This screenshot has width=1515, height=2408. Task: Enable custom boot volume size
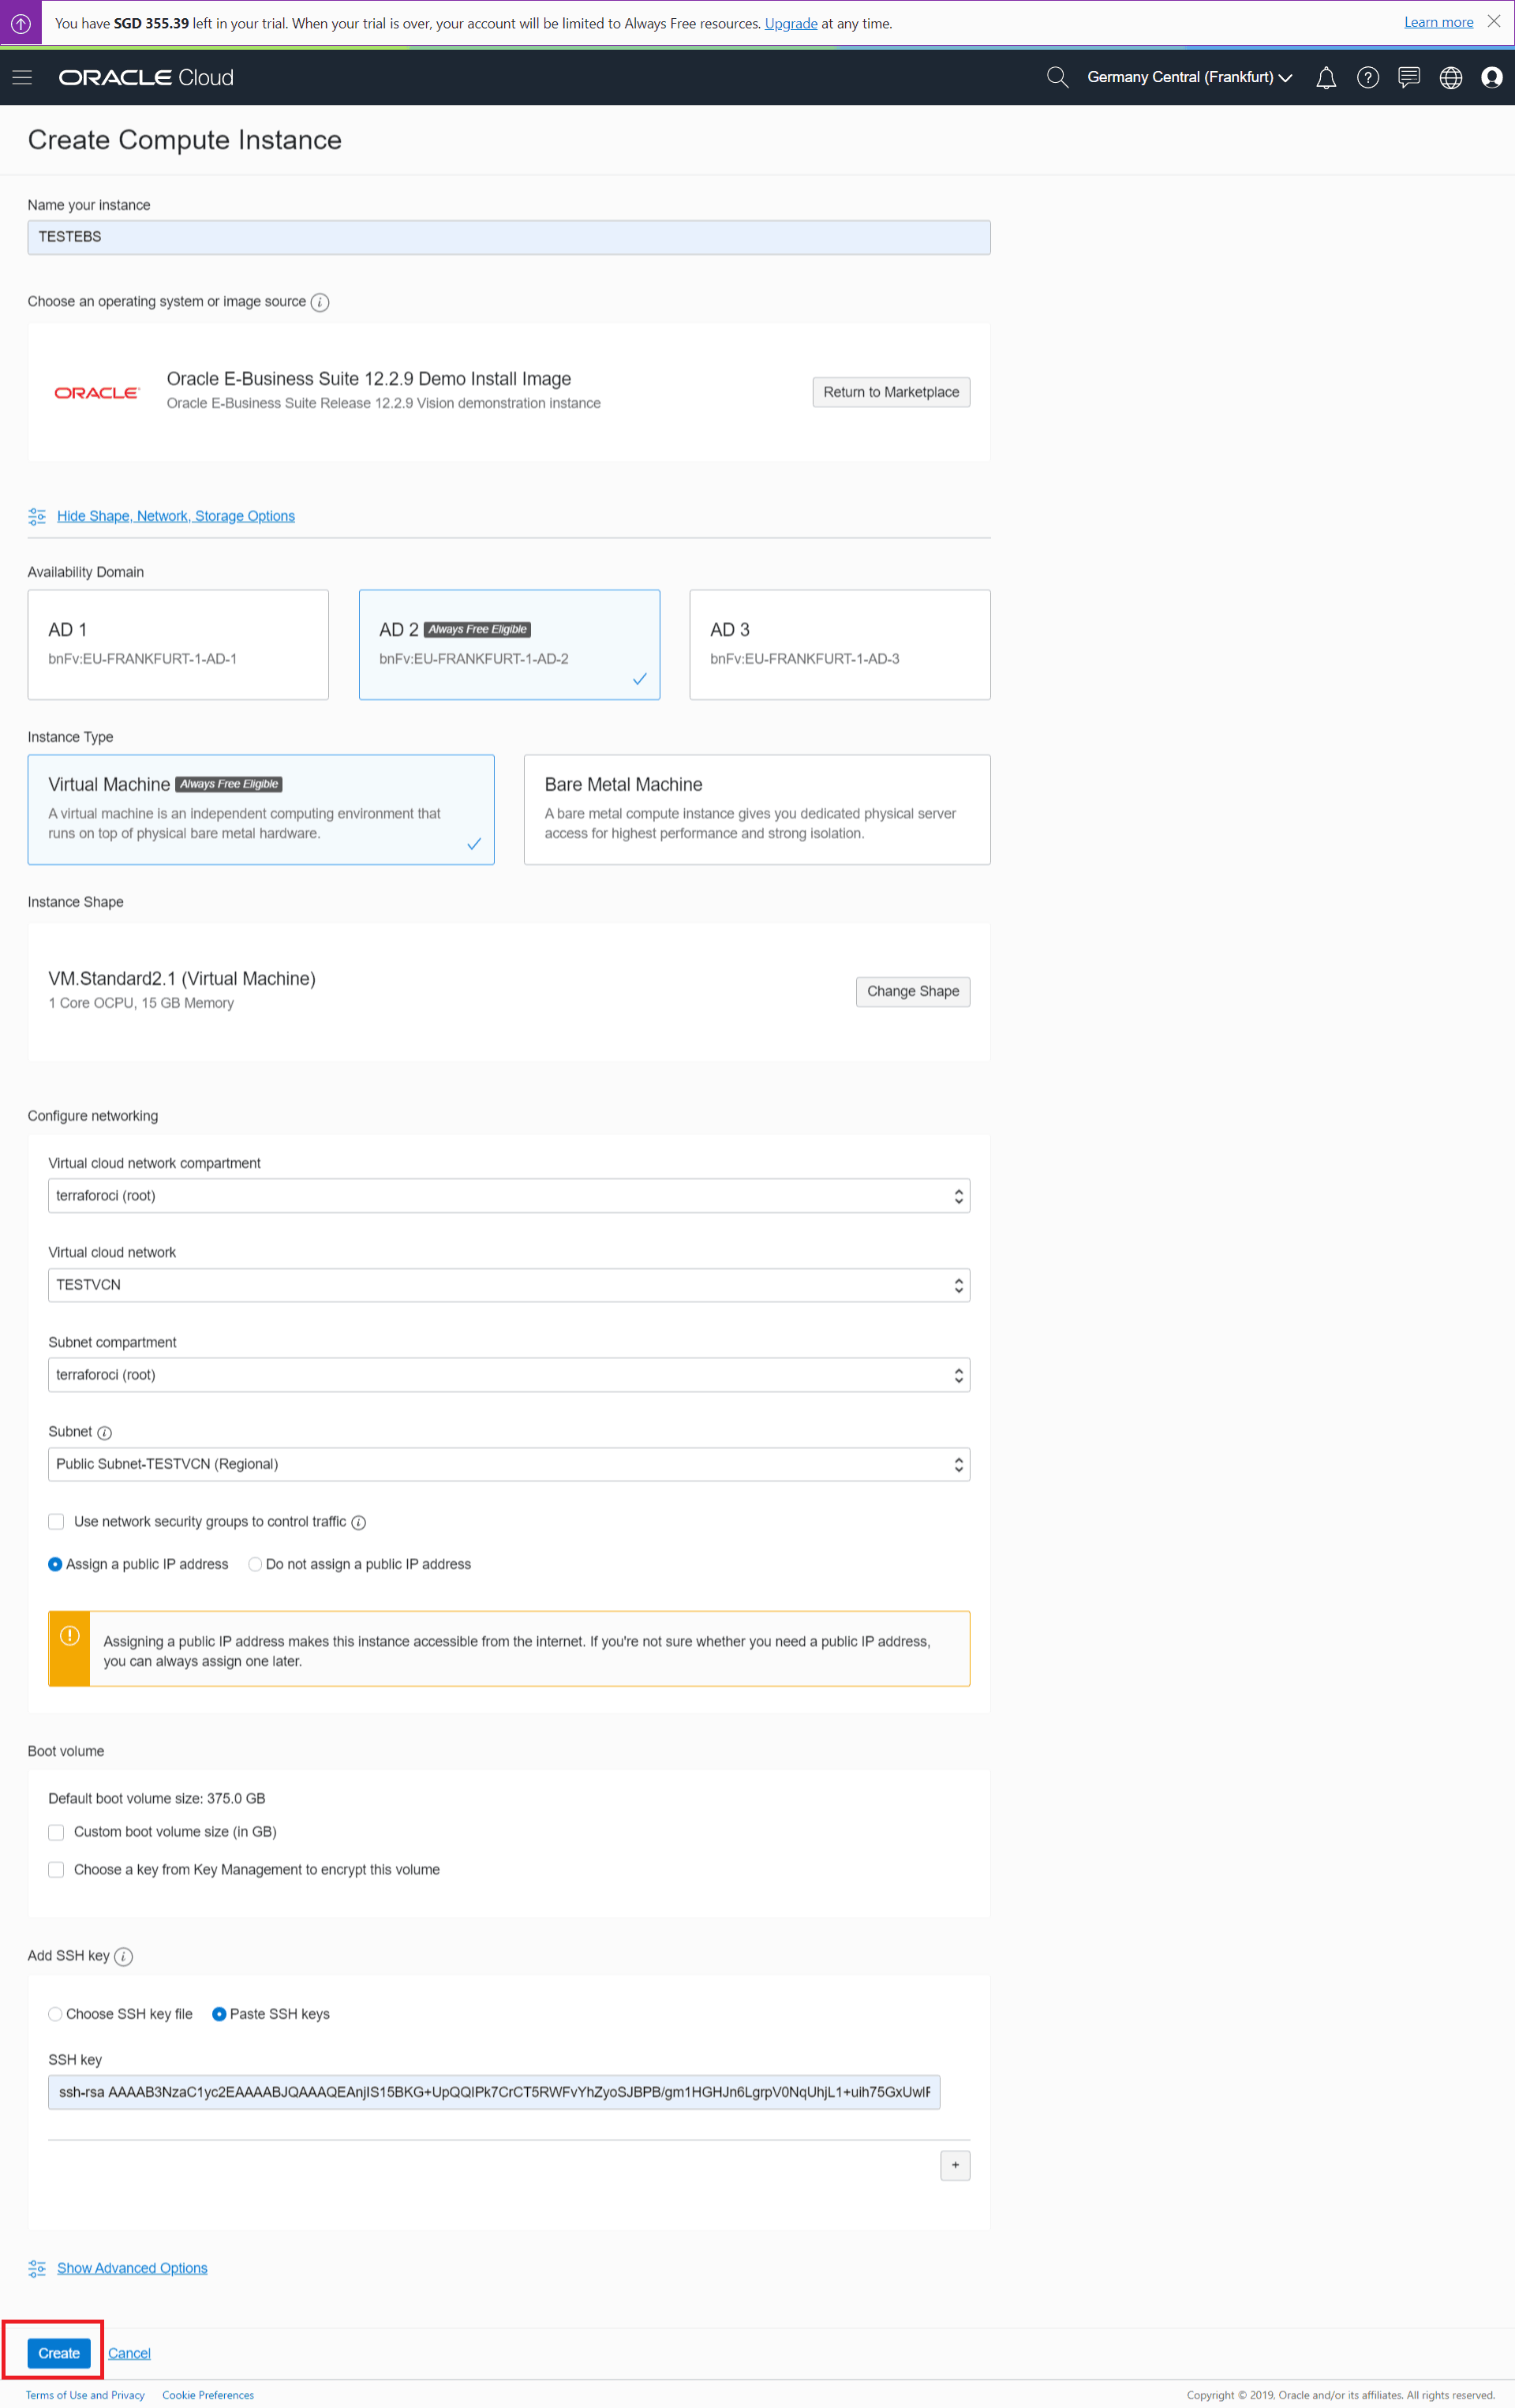56,1832
